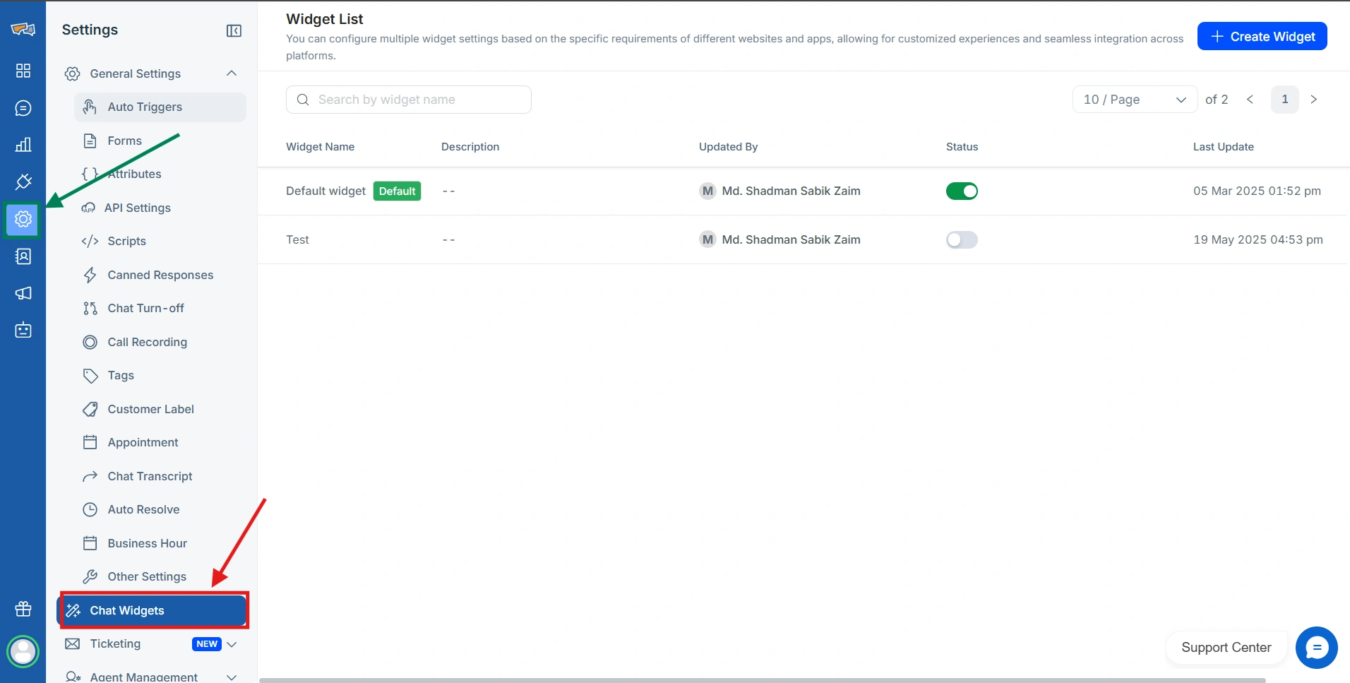Expand the Ticketing menu section

point(232,644)
